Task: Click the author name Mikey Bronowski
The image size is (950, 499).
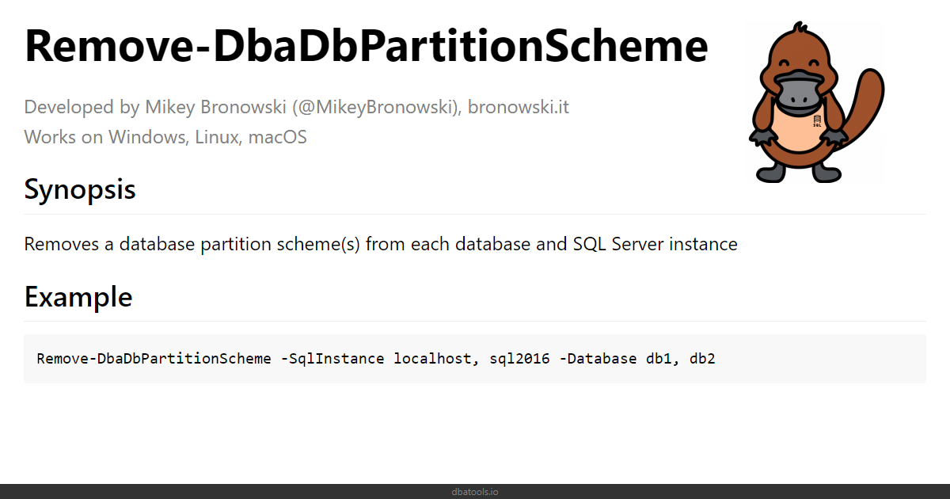Action: (206, 107)
